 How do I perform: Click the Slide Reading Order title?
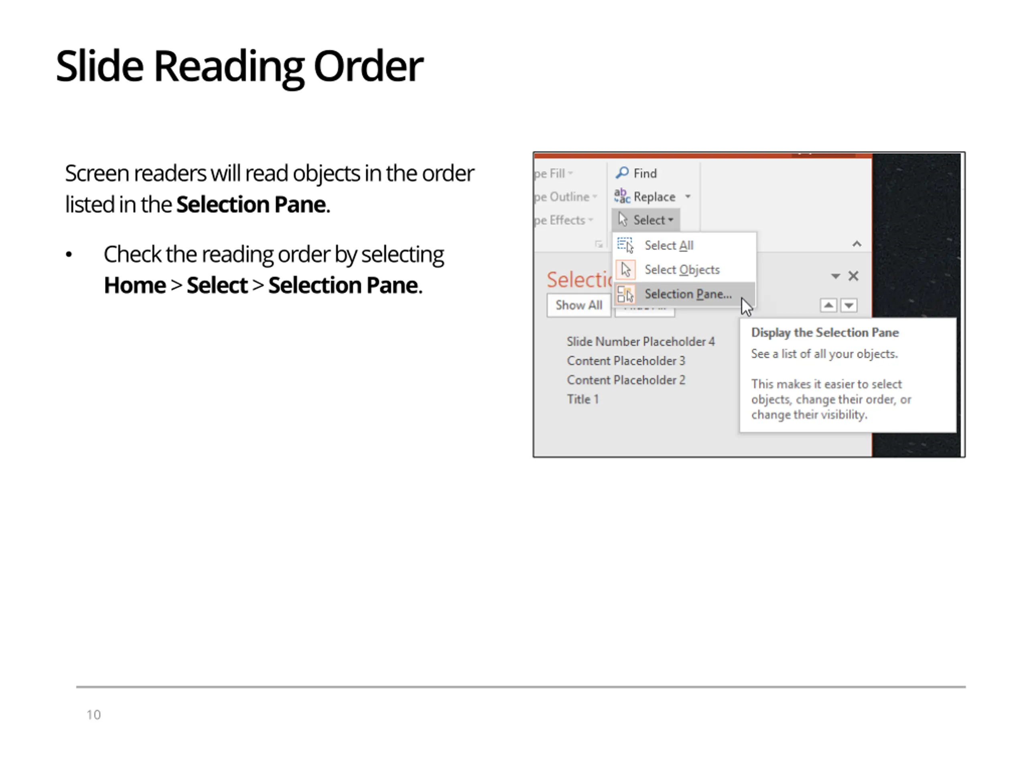pos(239,67)
